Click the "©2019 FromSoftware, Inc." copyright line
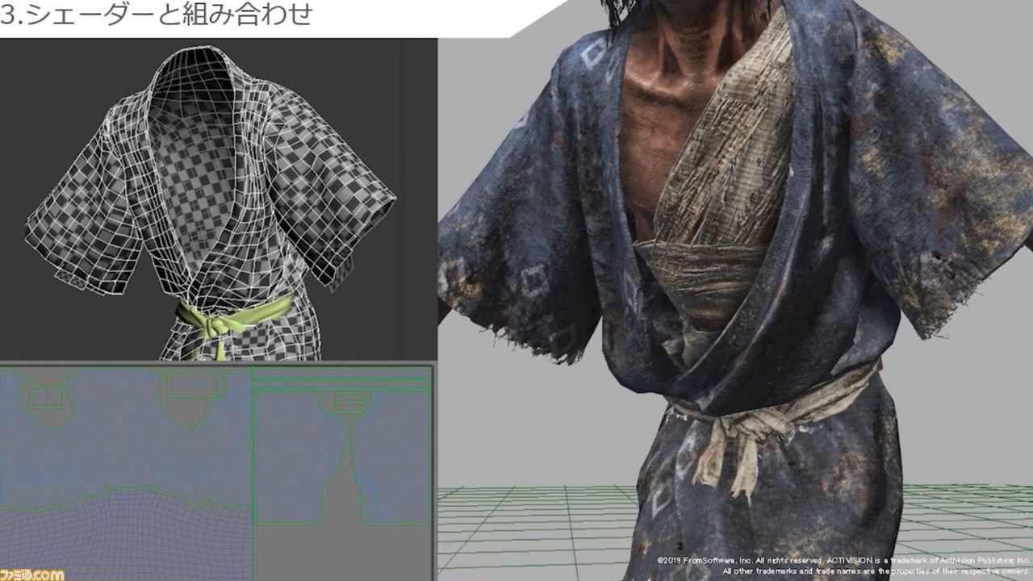Image resolution: width=1033 pixels, height=581 pixels. [x=844, y=560]
